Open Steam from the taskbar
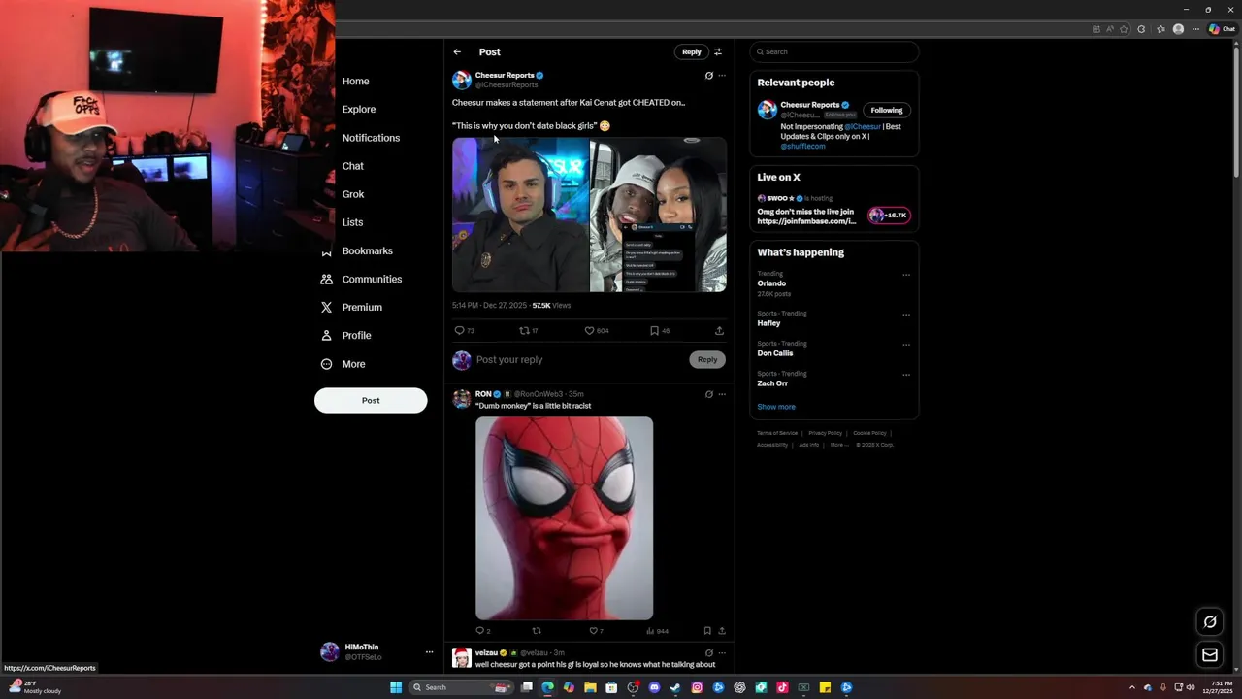Viewport: 1242px width, 699px height. coord(675,687)
